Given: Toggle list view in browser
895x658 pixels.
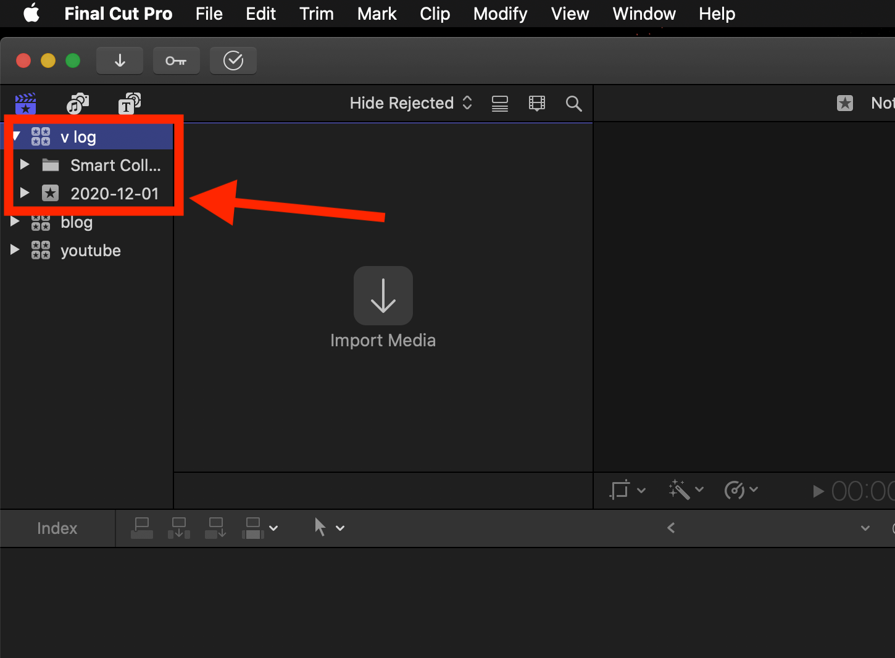Looking at the screenshot, I should point(500,103).
